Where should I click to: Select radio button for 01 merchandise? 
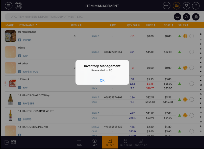pyautogui.click(x=192, y=36)
